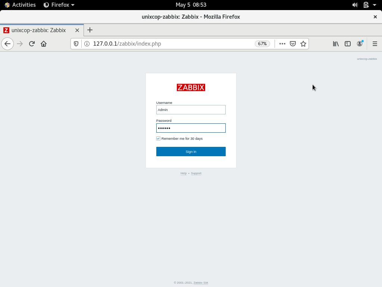The image size is (382, 287).
Task: Click the forward navigation arrow
Action: (20, 44)
